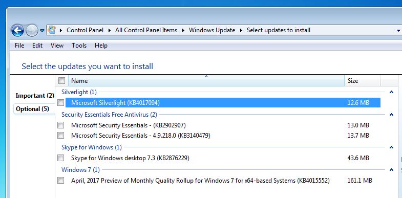Tick the select-all checkbox in header
This screenshot has width=402, height=198.
[62, 81]
